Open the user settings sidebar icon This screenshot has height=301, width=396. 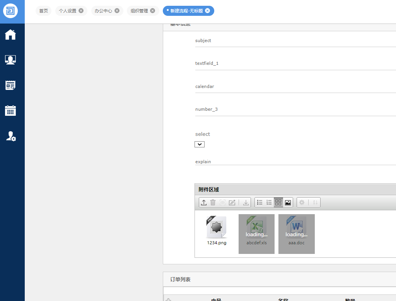pos(10,136)
